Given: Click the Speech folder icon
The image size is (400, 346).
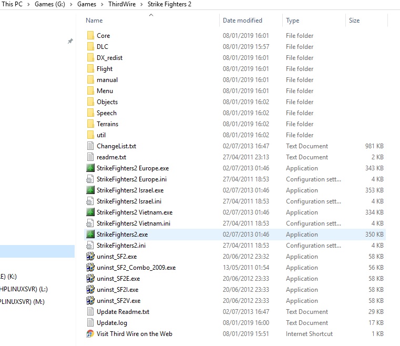Looking at the screenshot, I should [90, 113].
